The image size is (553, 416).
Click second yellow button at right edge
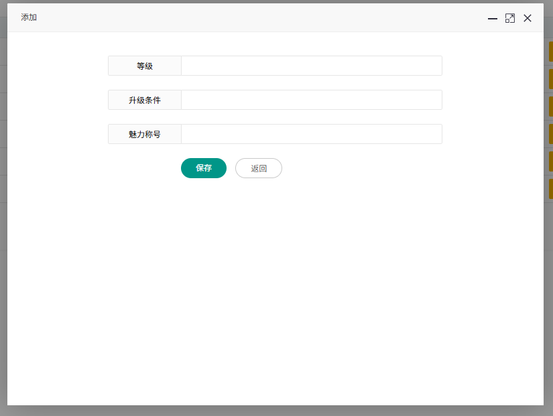550,79
